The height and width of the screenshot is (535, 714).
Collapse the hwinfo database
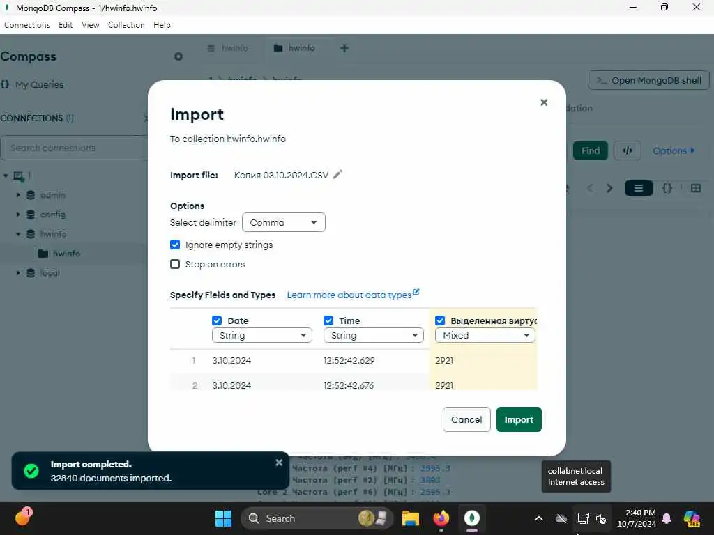point(18,234)
